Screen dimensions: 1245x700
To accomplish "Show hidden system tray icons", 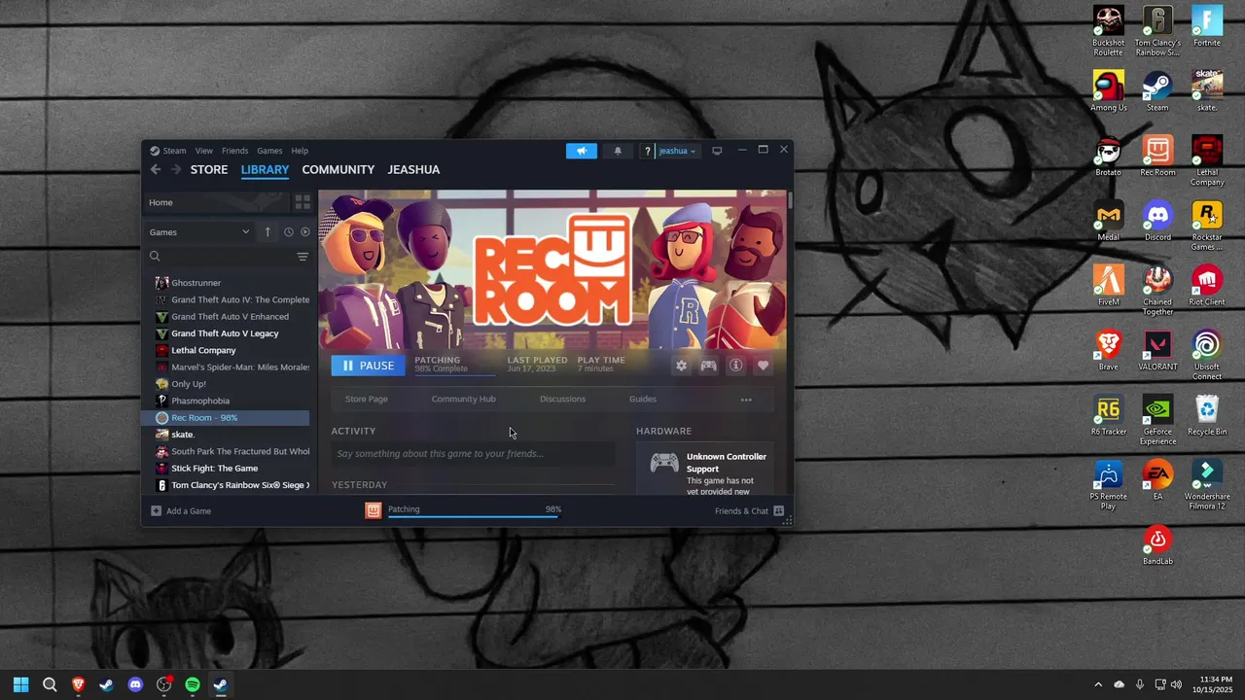I will [x=1098, y=684].
